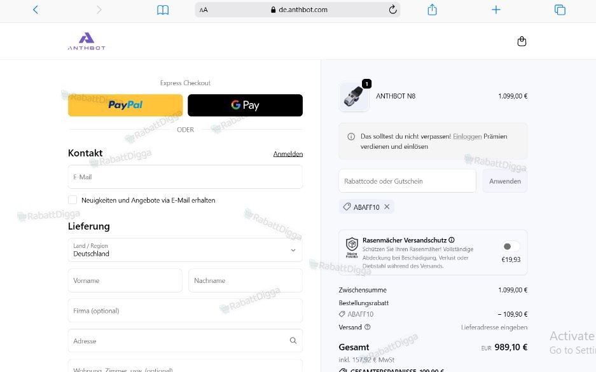Remove the ABAFF10 discount code
Viewport: 596px width, 372px height.
point(387,207)
